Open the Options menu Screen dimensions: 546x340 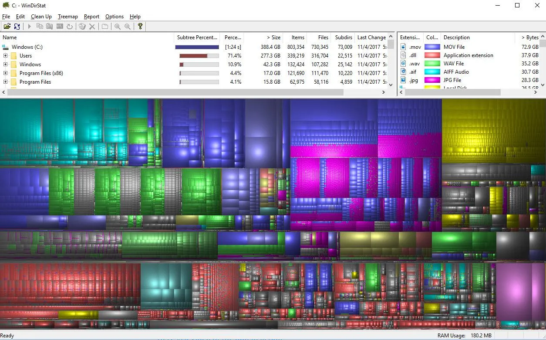point(115,17)
